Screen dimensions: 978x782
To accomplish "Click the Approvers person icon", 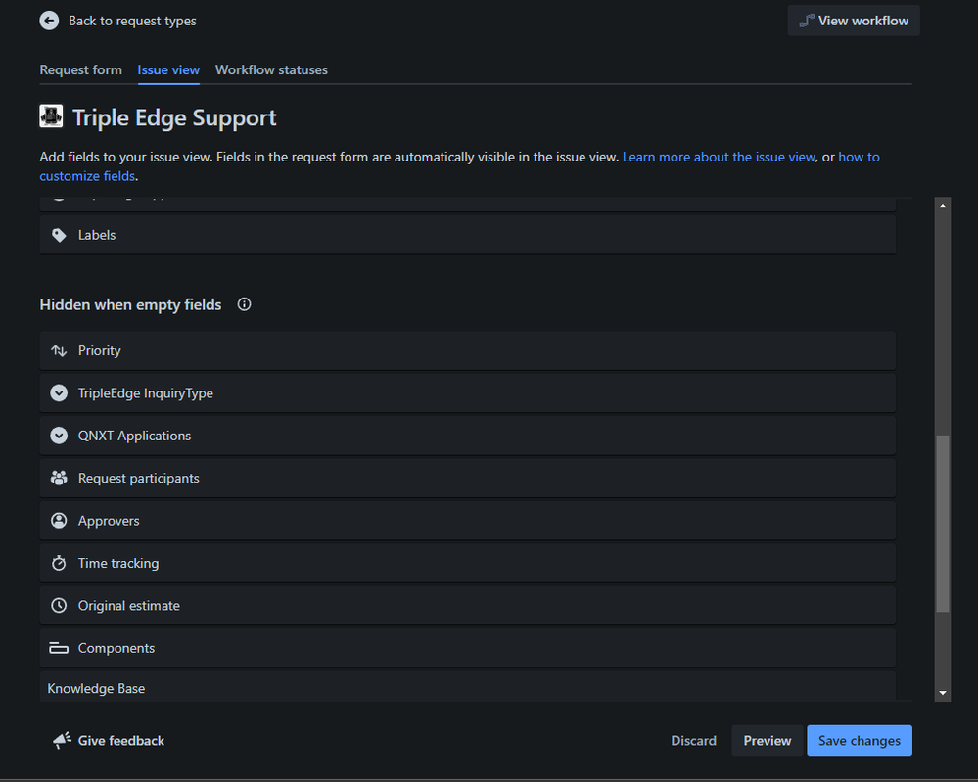I will tap(59, 521).
